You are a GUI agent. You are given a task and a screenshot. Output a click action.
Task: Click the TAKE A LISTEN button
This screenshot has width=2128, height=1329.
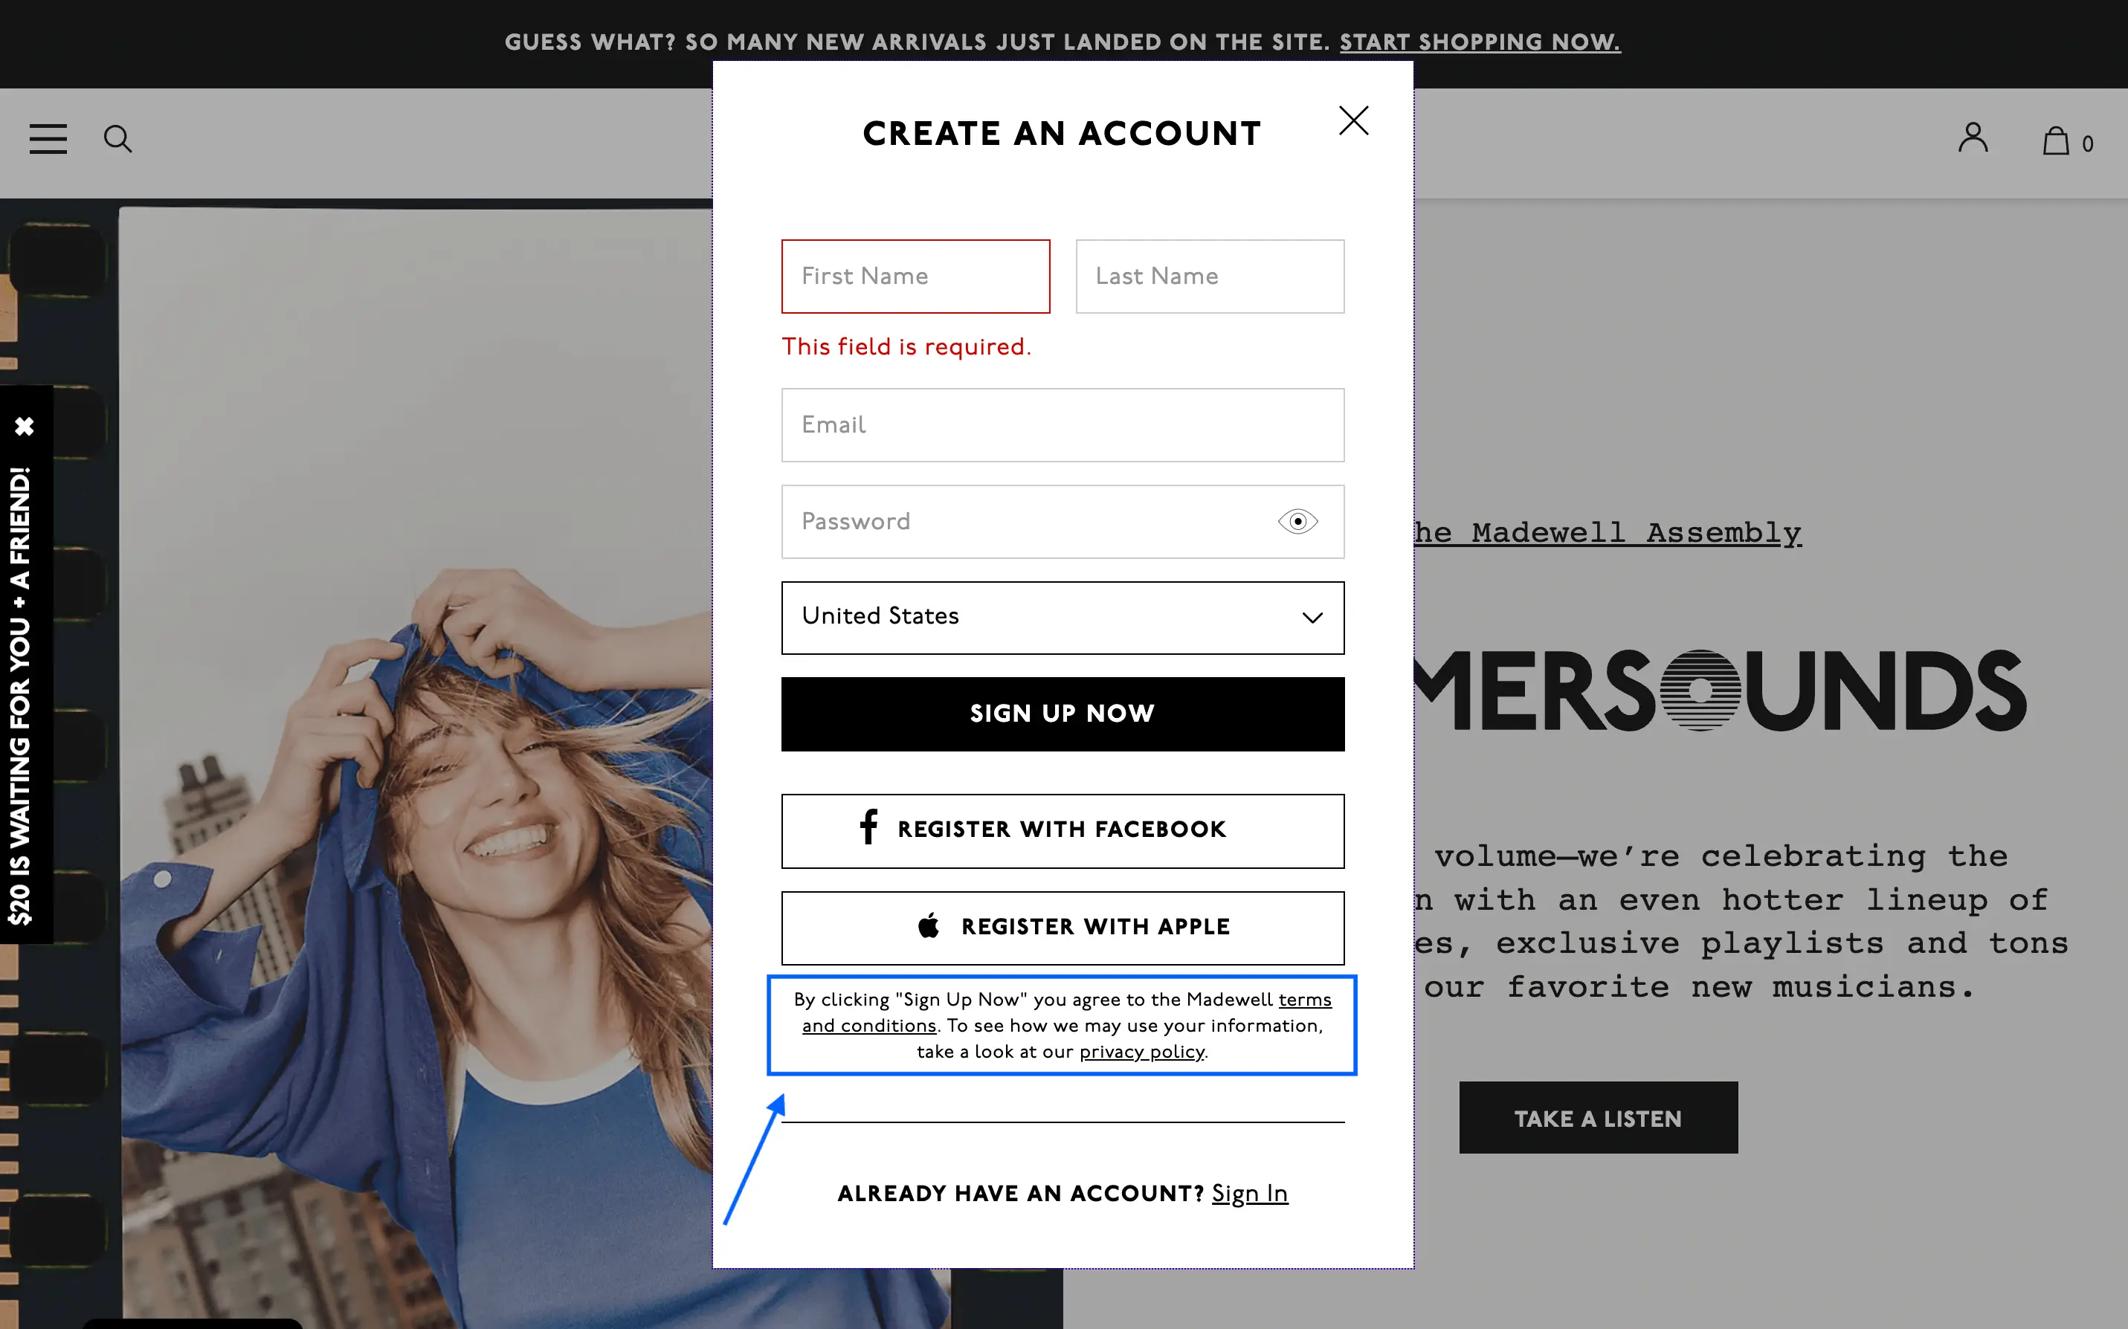(1599, 1116)
